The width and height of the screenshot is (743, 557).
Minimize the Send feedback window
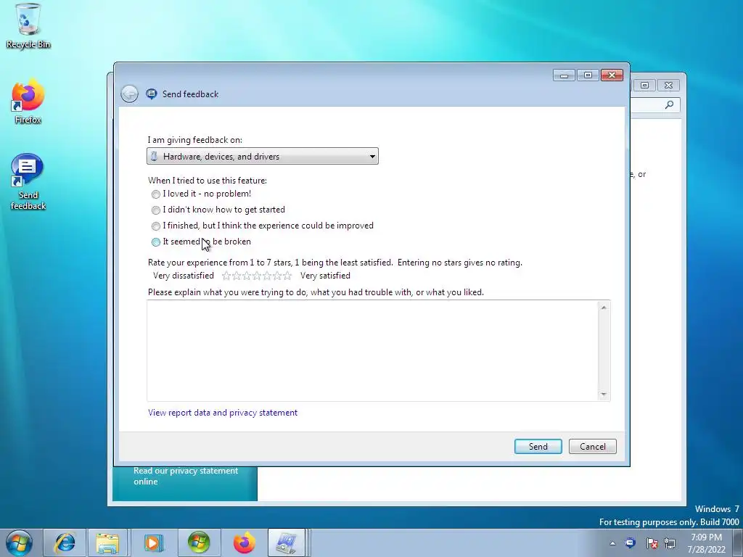coord(564,75)
